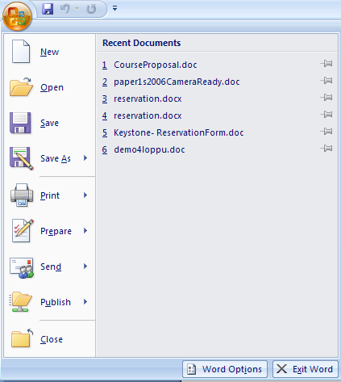The width and height of the screenshot is (341, 382).
Task: Click the printer icon for Print
Action: pos(22,195)
